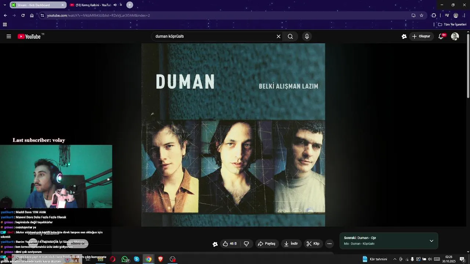The height and width of the screenshot is (264, 470).
Task: Click the Duman album cover video
Action: tap(233, 135)
